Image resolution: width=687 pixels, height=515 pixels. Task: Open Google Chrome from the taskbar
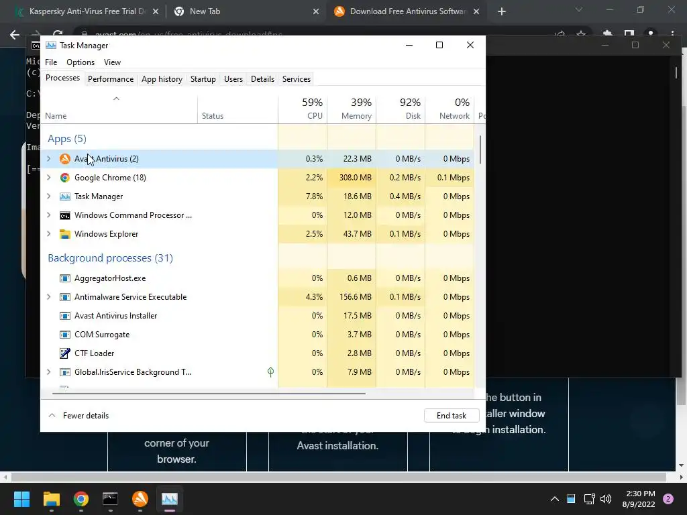(x=81, y=499)
